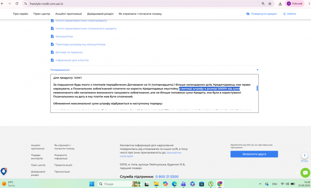The height and width of the screenshot is (188, 311).
Task: Open footer link Розкриття інформації
Action: pos(61,157)
